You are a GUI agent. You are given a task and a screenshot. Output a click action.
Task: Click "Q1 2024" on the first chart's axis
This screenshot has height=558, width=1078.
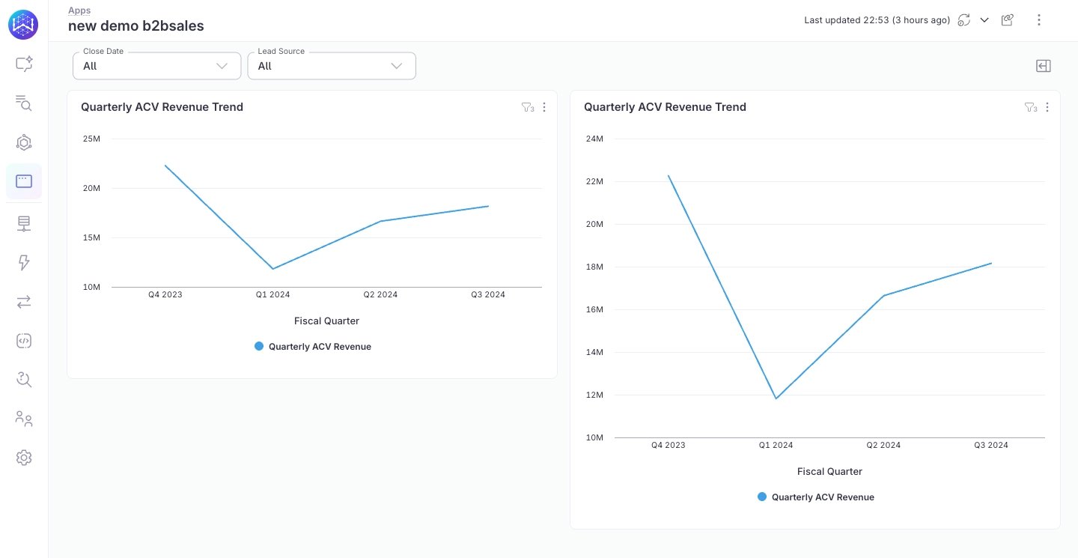272,294
